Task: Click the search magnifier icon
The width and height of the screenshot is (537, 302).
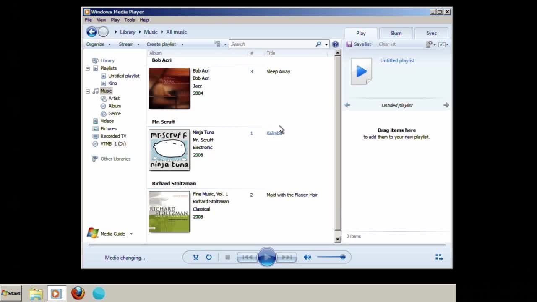Action: [x=318, y=44]
